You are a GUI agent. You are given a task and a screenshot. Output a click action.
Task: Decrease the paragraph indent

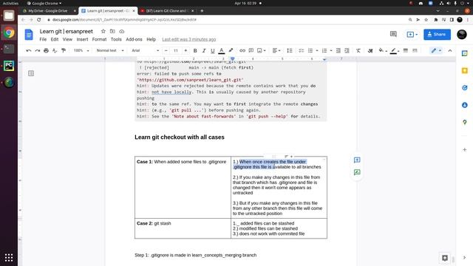pyautogui.click(x=338, y=50)
